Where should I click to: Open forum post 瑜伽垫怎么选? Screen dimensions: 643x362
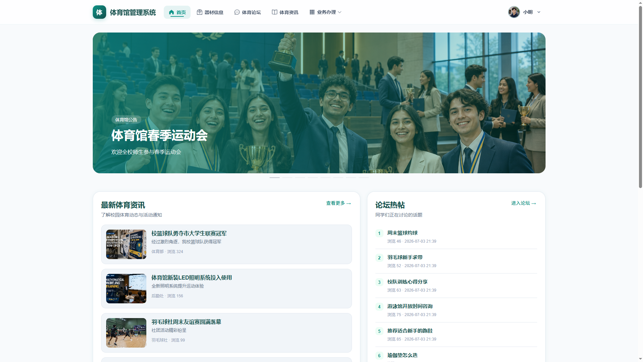coord(403,355)
